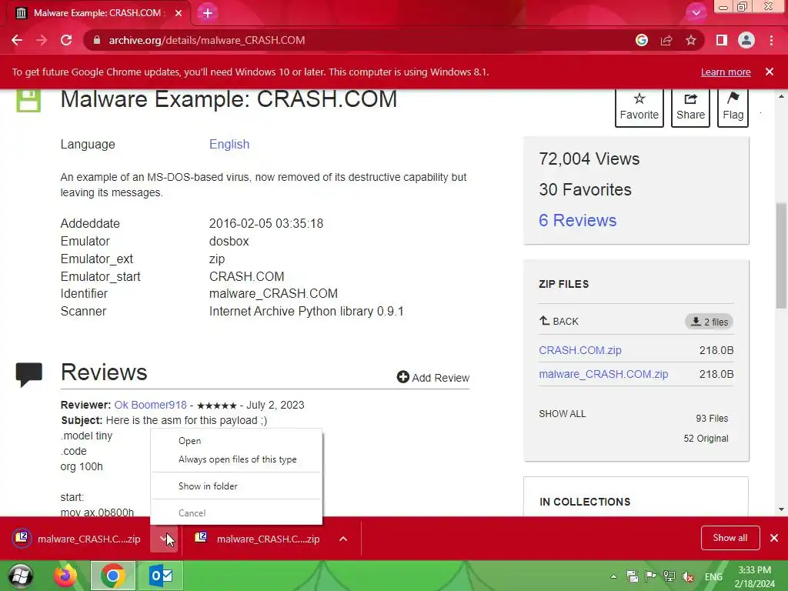
Task: View site security lock info
Action: [x=96, y=40]
